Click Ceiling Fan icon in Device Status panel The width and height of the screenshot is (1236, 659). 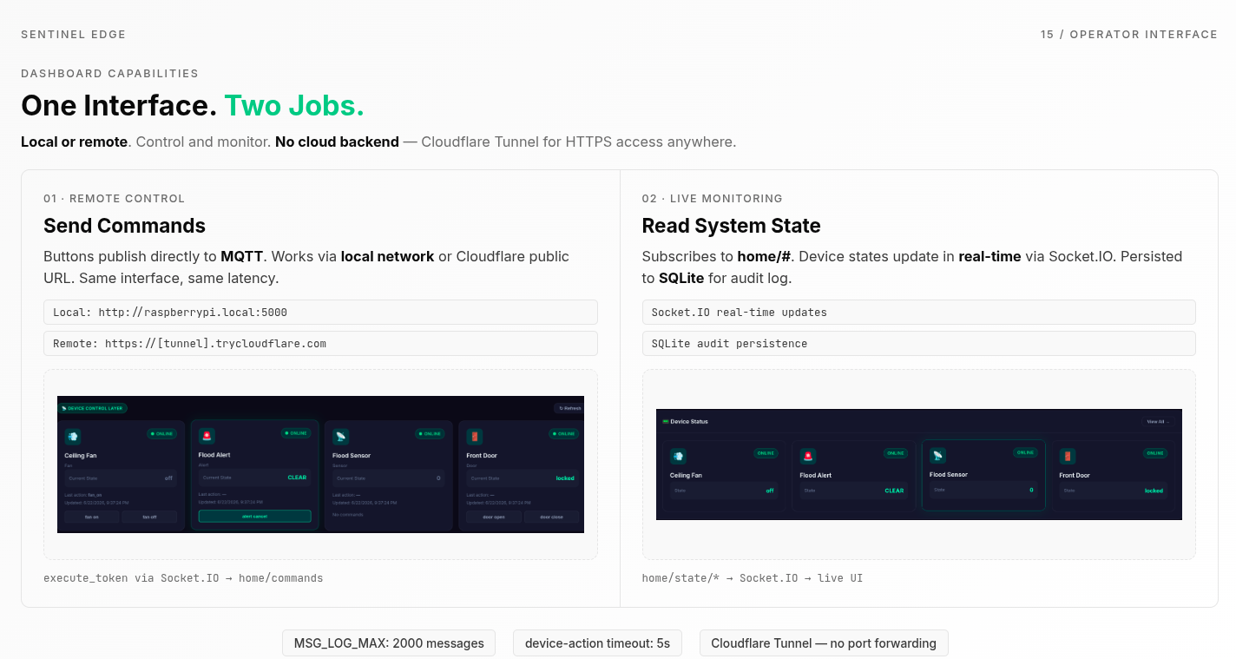pyautogui.click(x=678, y=456)
